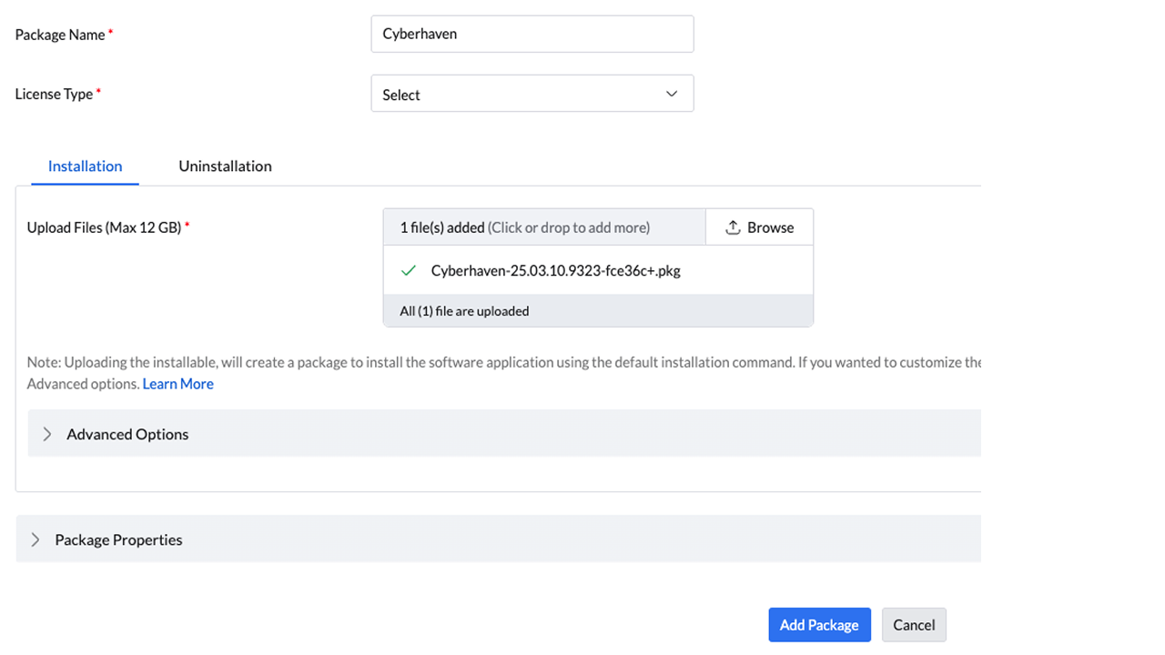Click the Add Package button
Image resolution: width=1165 pixels, height=655 pixels.
point(819,625)
